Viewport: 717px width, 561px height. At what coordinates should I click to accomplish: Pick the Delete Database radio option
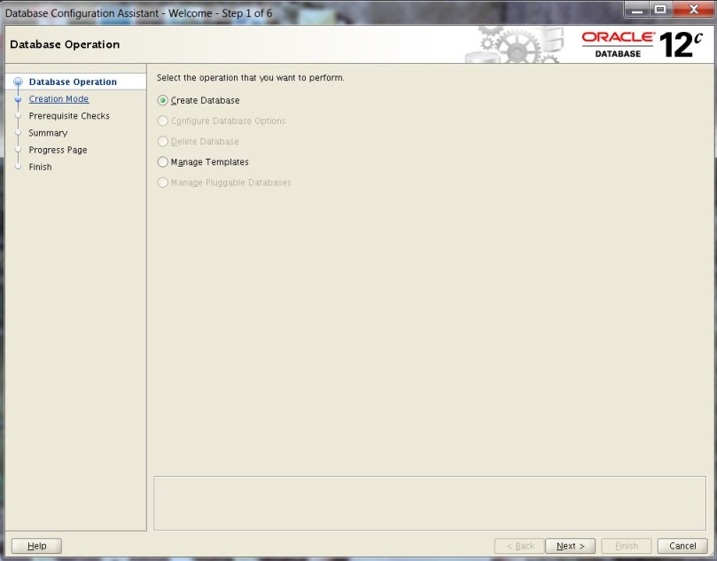[x=162, y=141]
